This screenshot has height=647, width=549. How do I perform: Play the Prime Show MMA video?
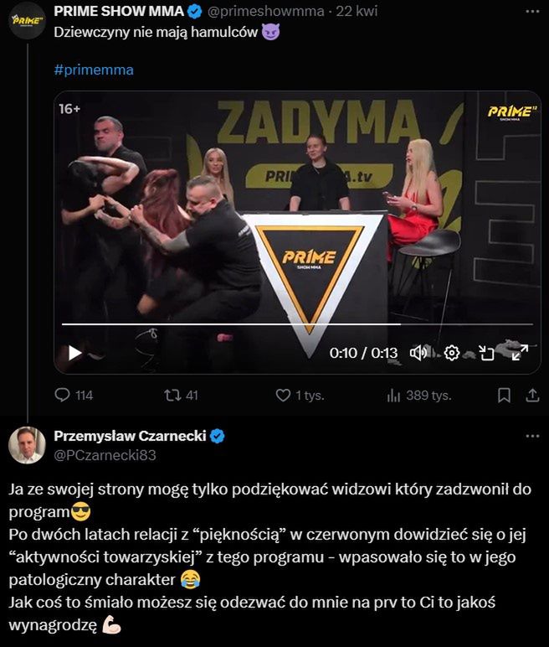(74, 353)
